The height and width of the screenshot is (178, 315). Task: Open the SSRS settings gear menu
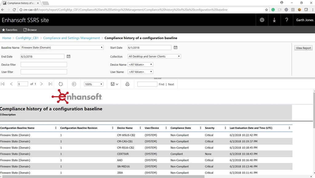point(262,20)
